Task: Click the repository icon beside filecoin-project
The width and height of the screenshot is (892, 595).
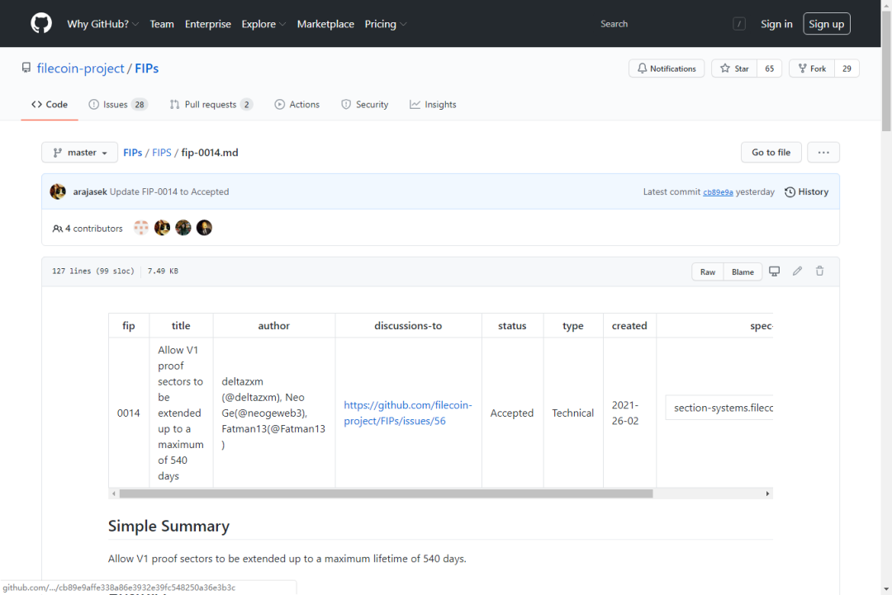Action: (x=26, y=68)
